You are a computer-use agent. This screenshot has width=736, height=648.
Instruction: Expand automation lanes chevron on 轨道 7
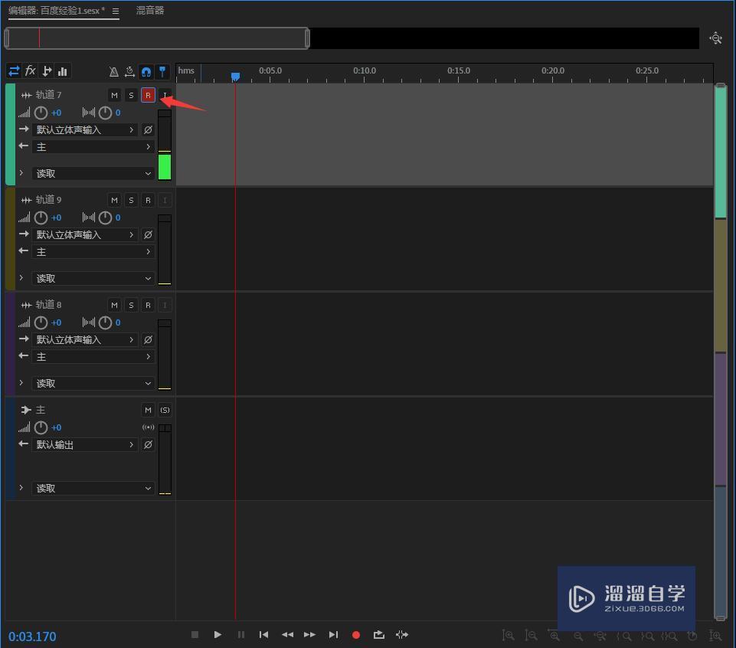click(21, 173)
